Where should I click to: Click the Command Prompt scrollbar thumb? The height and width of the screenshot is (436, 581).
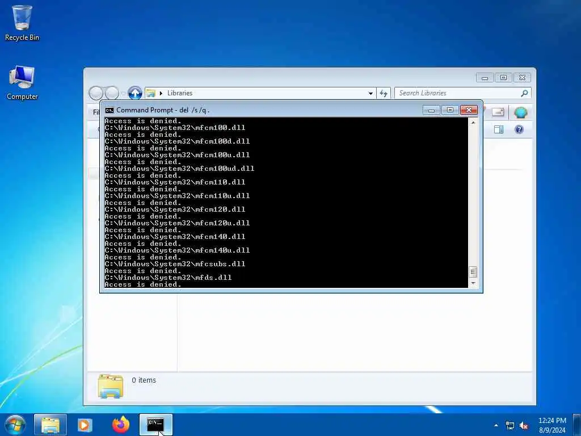[473, 272]
